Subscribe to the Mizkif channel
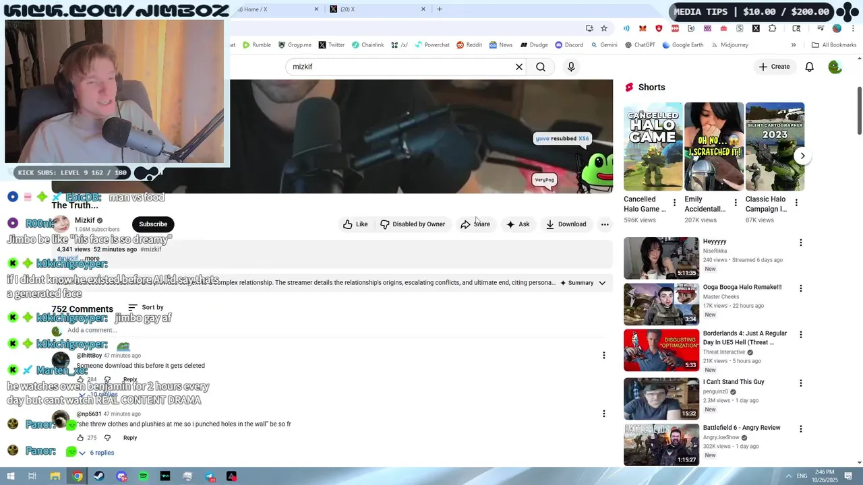 click(153, 224)
